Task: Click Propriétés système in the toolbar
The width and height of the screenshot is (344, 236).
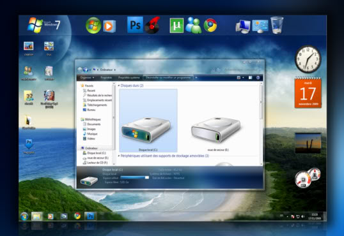Action: click(129, 78)
